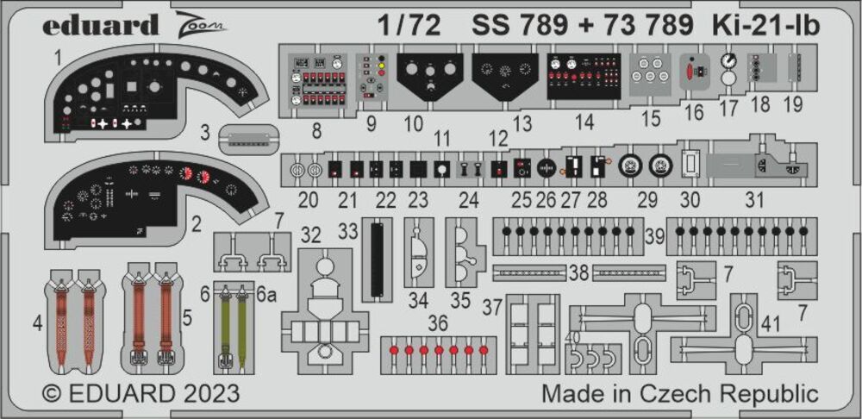Click the Made in Czech Republic text
862x419 pixels.
pos(679,394)
